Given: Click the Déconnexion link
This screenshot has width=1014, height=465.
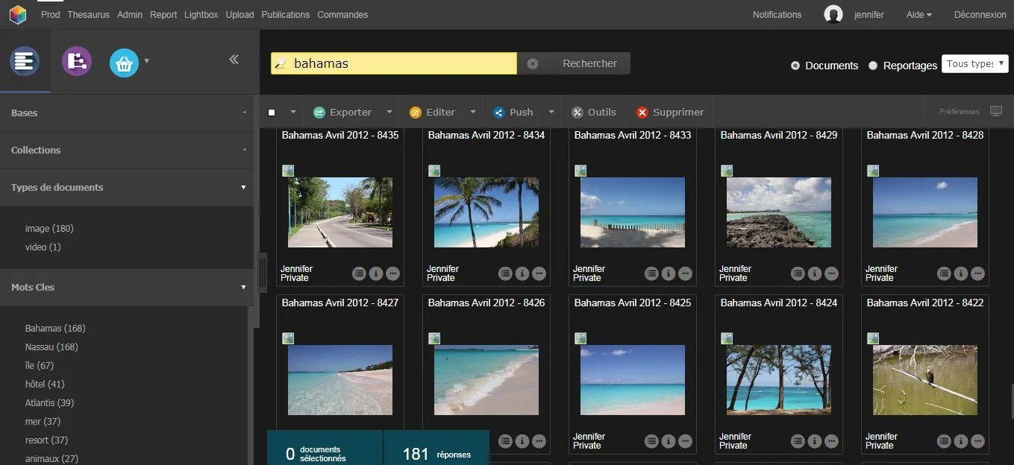Looking at the screenshot, I should pos(980,15).
